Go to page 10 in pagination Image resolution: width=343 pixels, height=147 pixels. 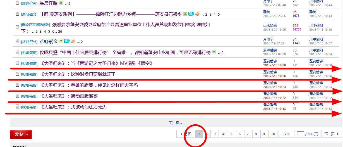[x=273, y=134]
